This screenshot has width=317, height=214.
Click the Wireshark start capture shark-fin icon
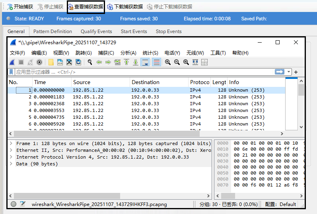[12, 62]
